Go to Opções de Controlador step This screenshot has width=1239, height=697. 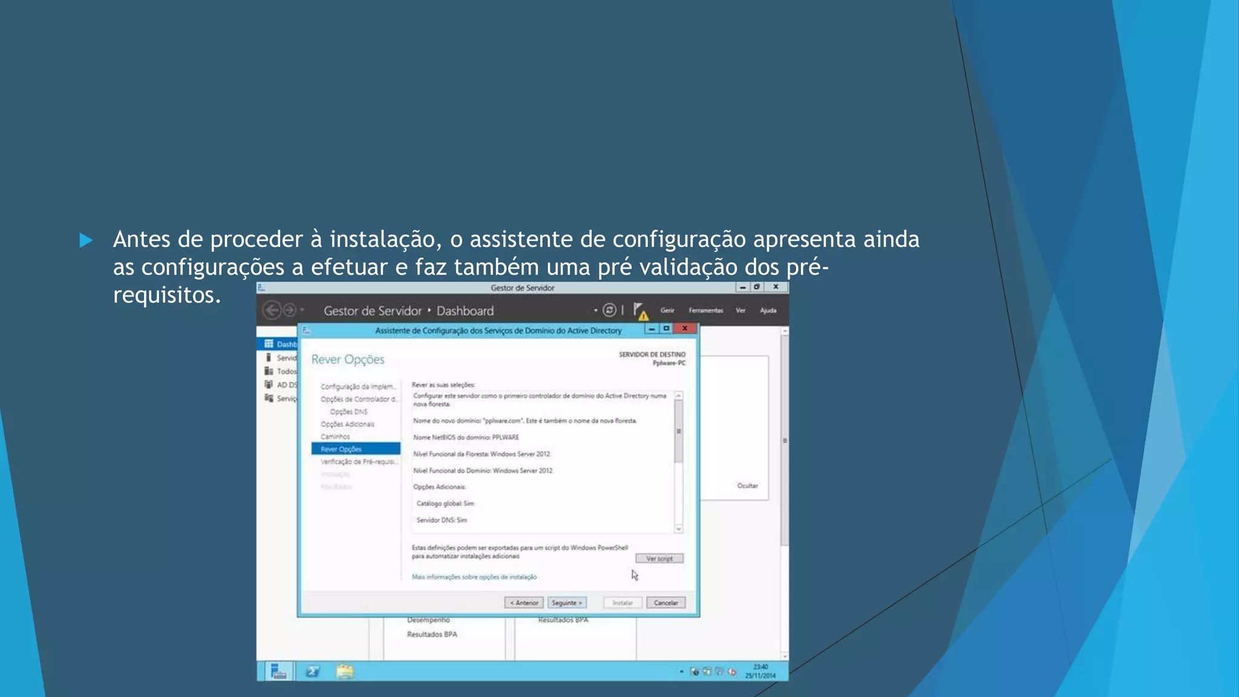(359, 399)
